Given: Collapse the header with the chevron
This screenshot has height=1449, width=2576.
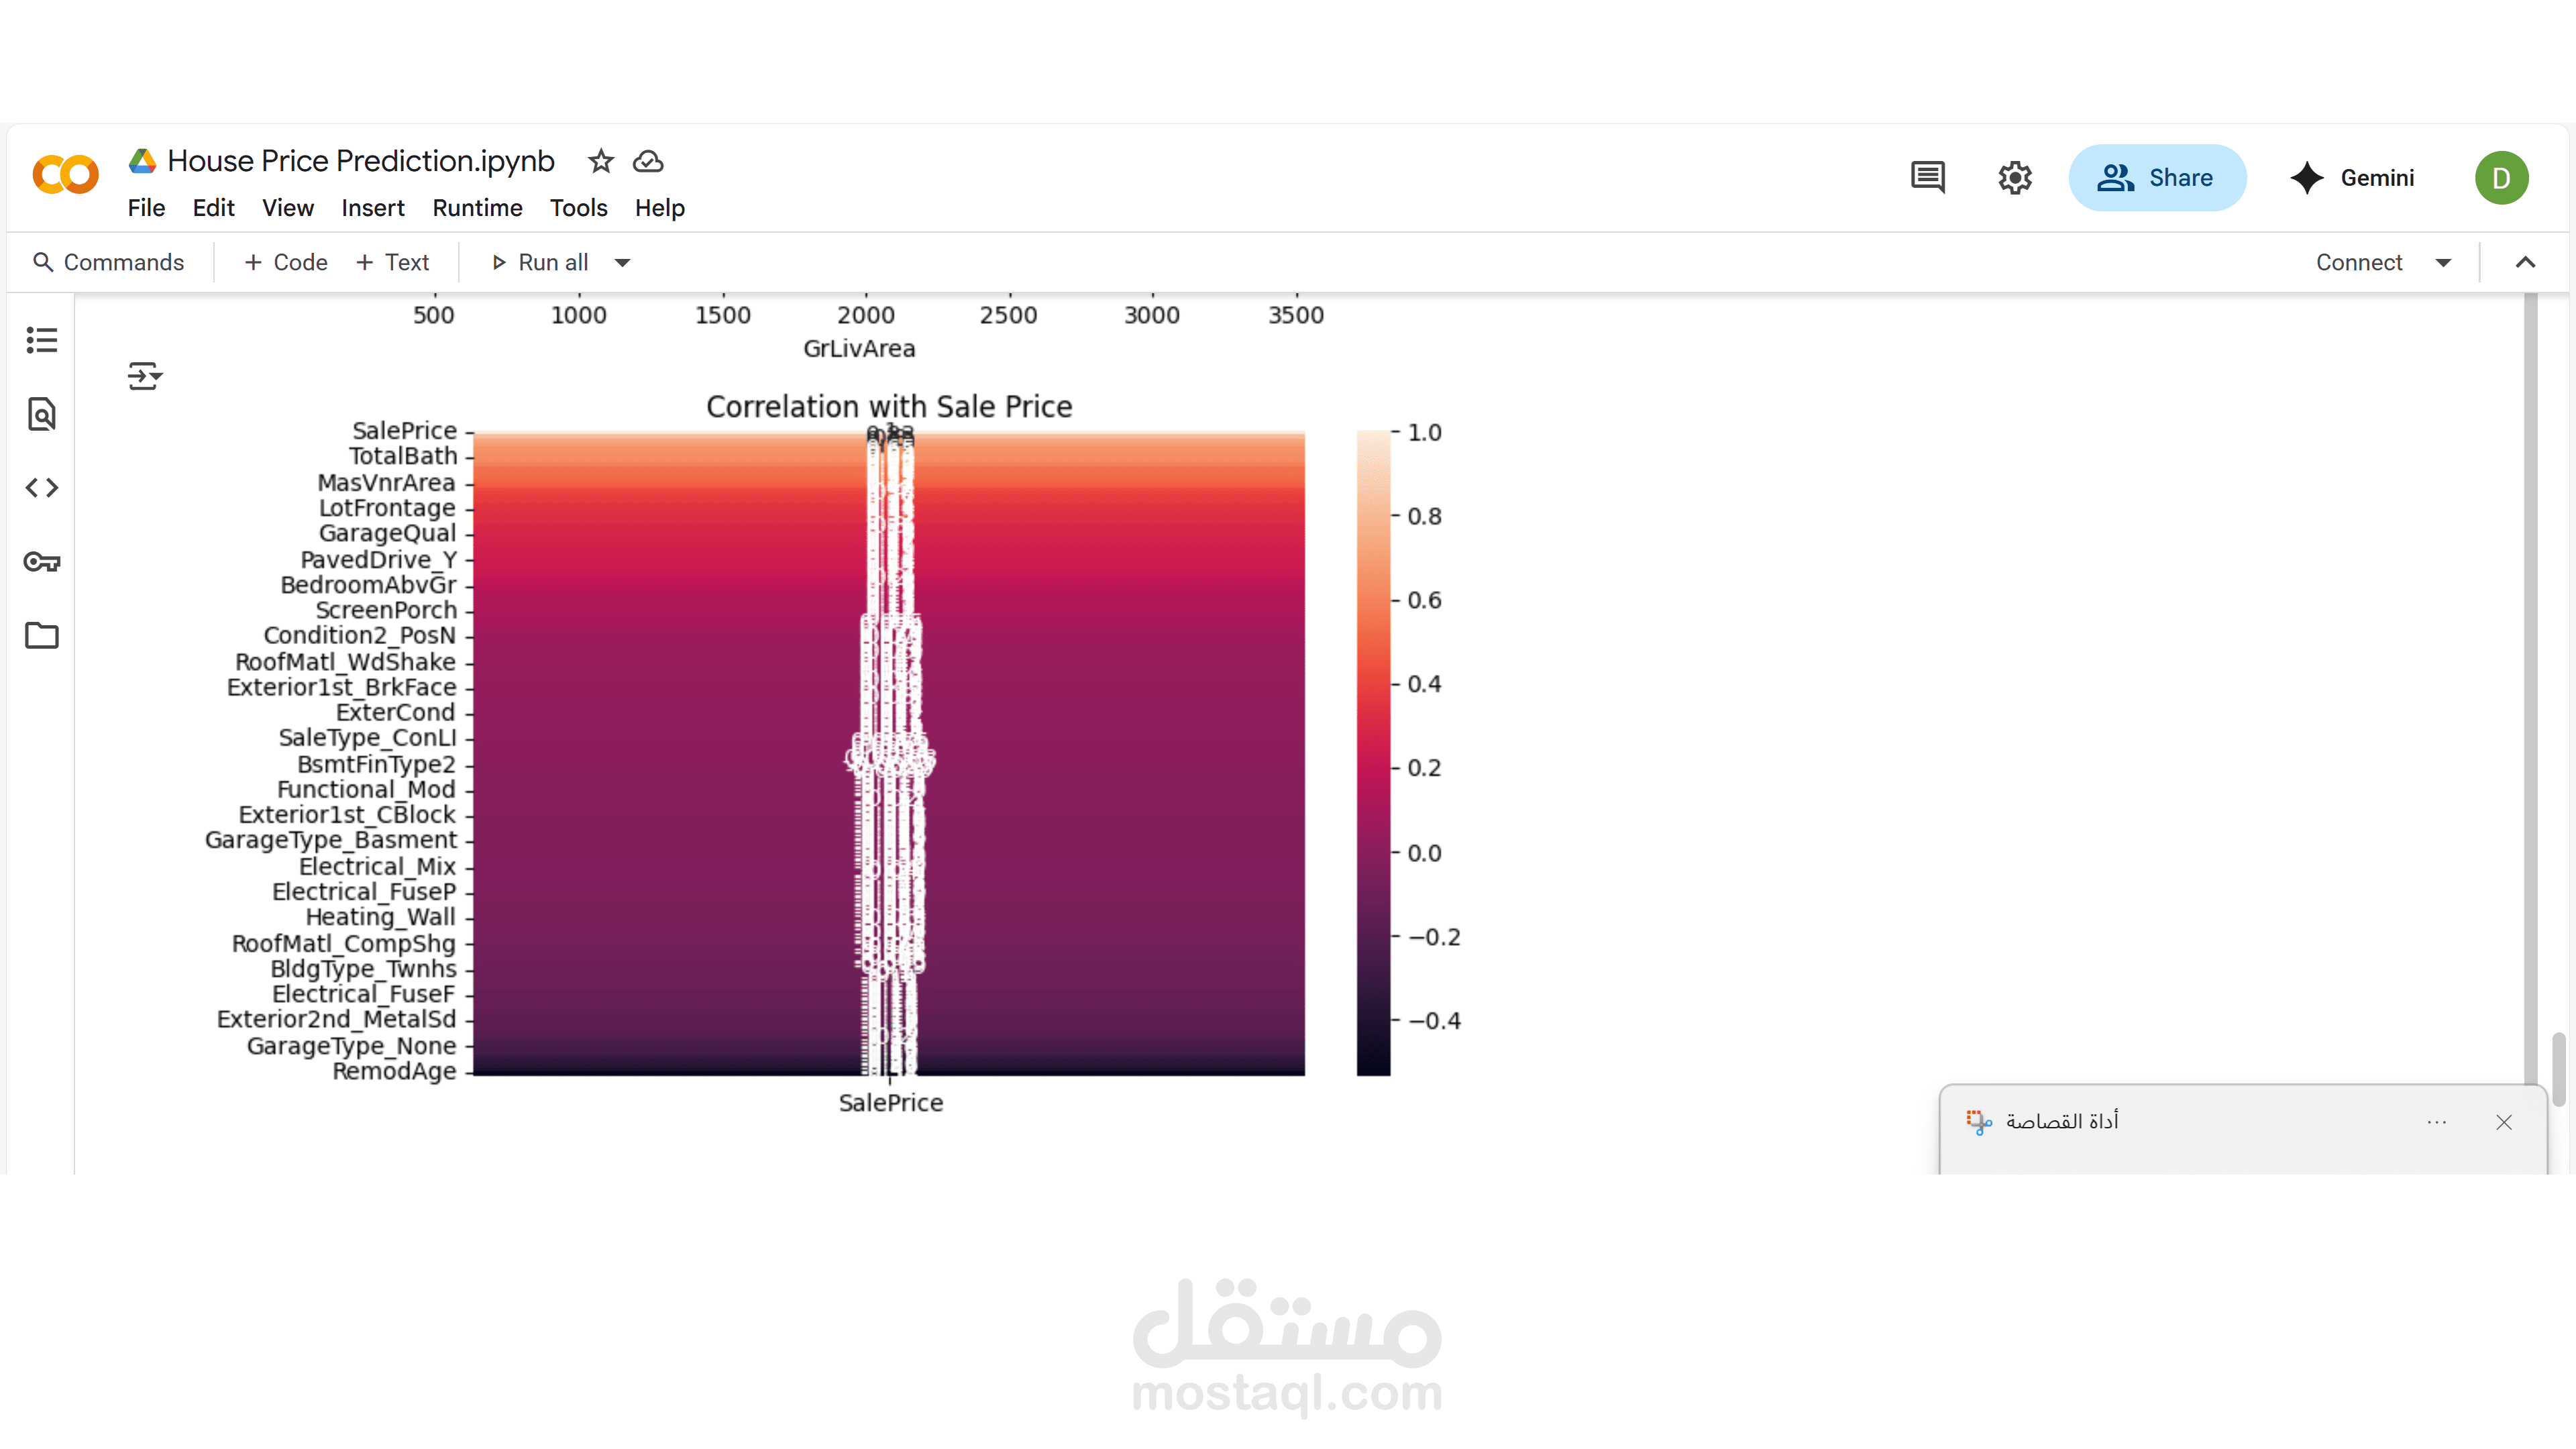Looking at the screenshot, I should [x=2525, y=263].
